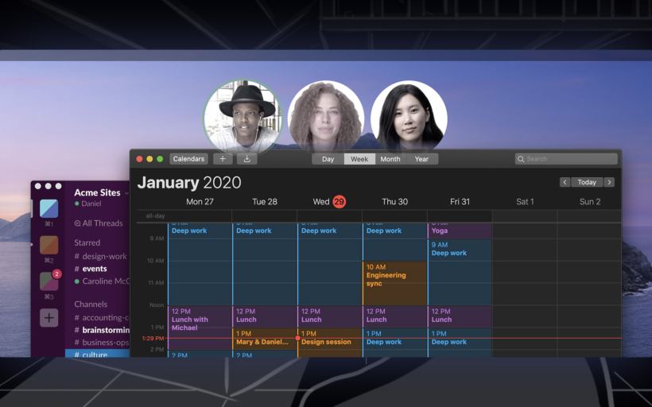
Task: Toggle the Calendars sidebar list button
Action: (188, 159)
